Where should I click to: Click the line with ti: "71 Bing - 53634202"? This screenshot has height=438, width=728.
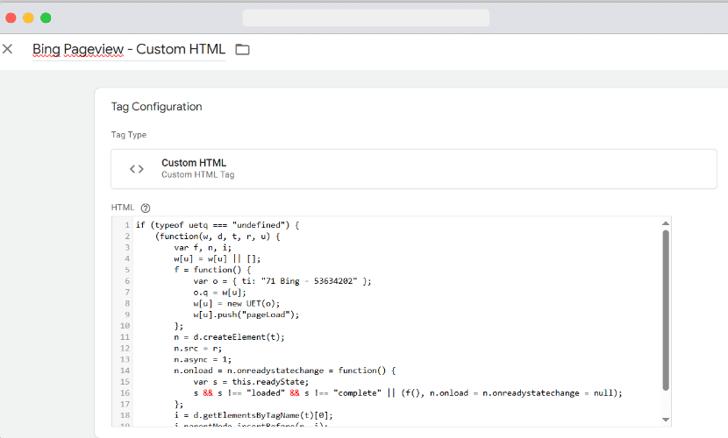click(282, 281)
